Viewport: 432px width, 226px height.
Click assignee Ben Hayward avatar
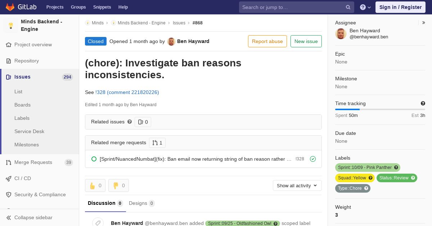(x=341, y=34)
